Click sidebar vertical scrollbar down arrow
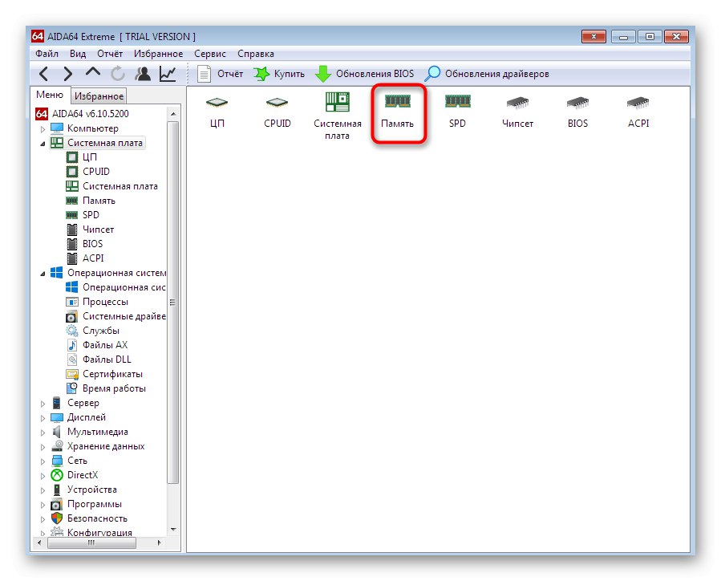The image size is (721, 581). point(173,530)
